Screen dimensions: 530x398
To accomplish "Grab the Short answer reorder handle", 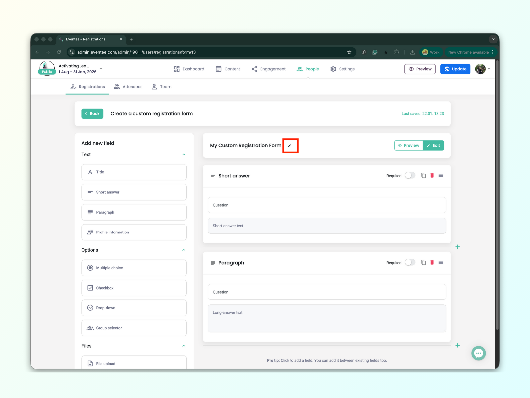I will point(441,175).
